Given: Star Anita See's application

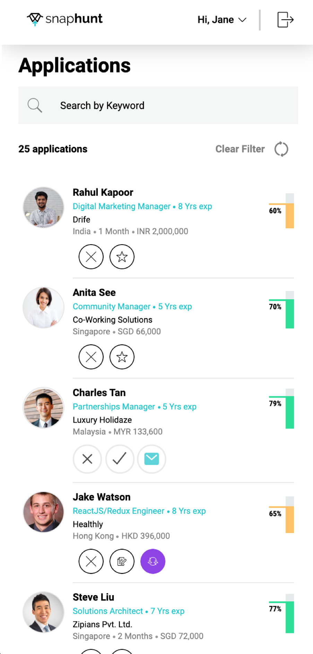Looking at the screenshot, I should click(x=122, y=357).
